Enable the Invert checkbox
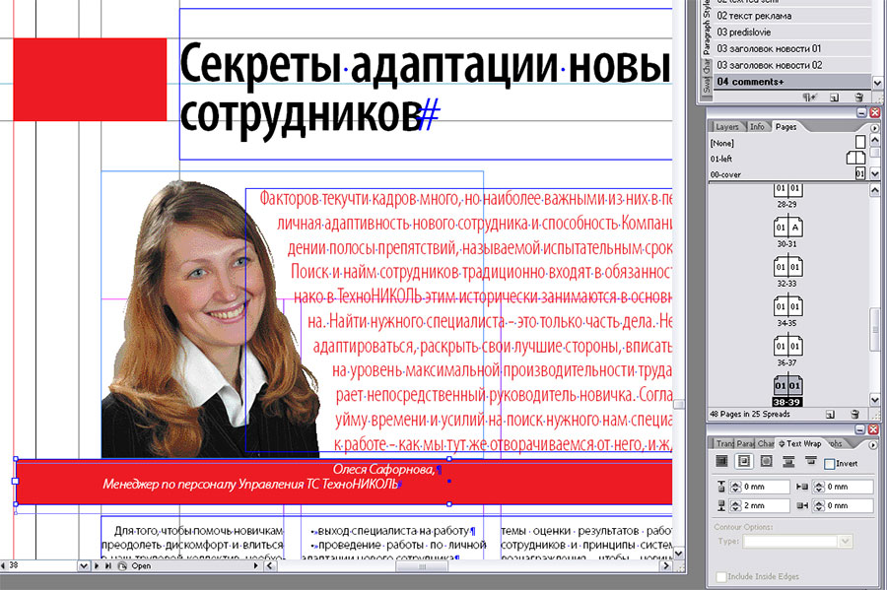887x590 pixels. coord(829,464)
